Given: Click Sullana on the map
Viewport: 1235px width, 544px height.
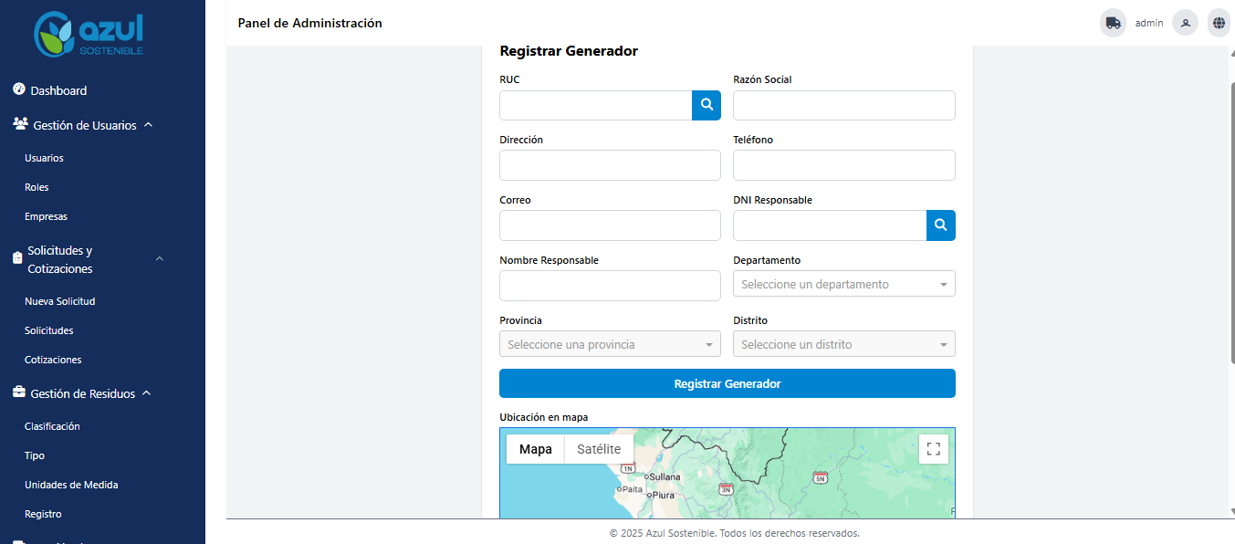Looking at the screenshot, I should (665, 476).
